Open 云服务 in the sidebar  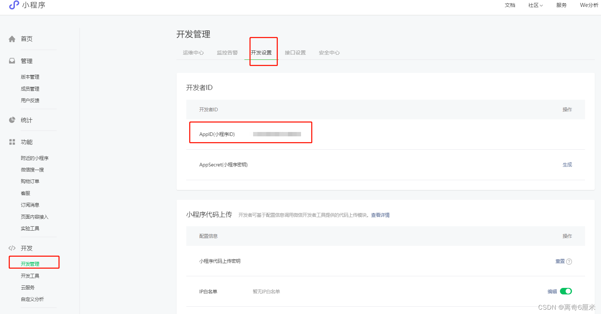28,288
